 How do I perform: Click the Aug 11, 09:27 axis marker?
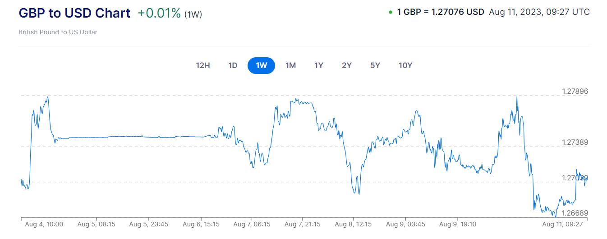(x=562, y=224)
